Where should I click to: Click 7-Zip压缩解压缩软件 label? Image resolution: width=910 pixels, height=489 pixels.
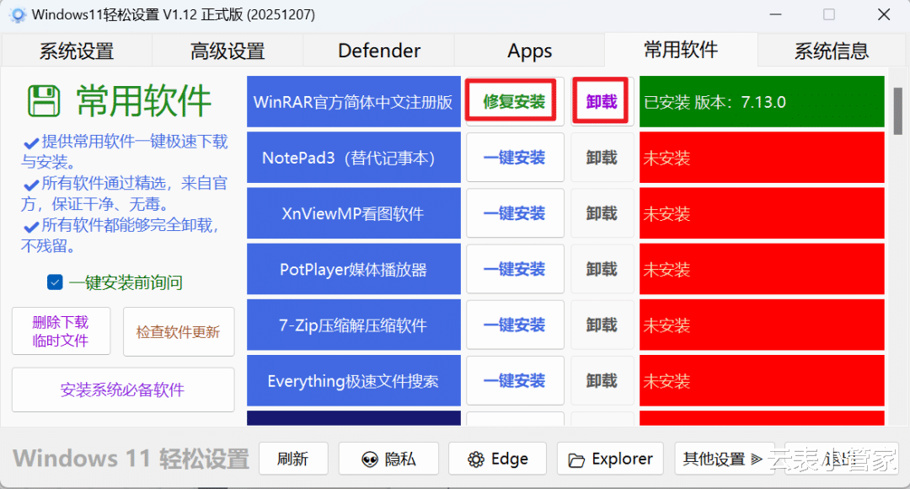pos(353,325)
